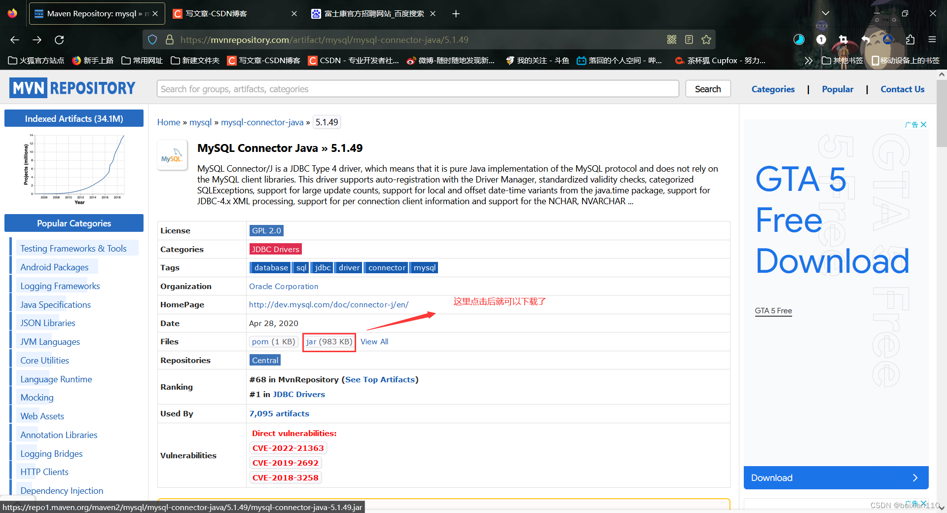Open the tracking protection shield icon
Viewport: 947px width, 513px height.
pyautogui.click(x=152, y=39)
